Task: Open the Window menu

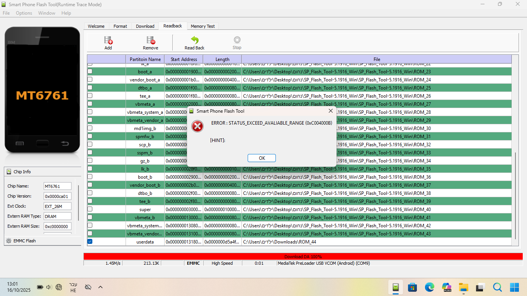Action: pyautogui.click(x=46, y=13)
